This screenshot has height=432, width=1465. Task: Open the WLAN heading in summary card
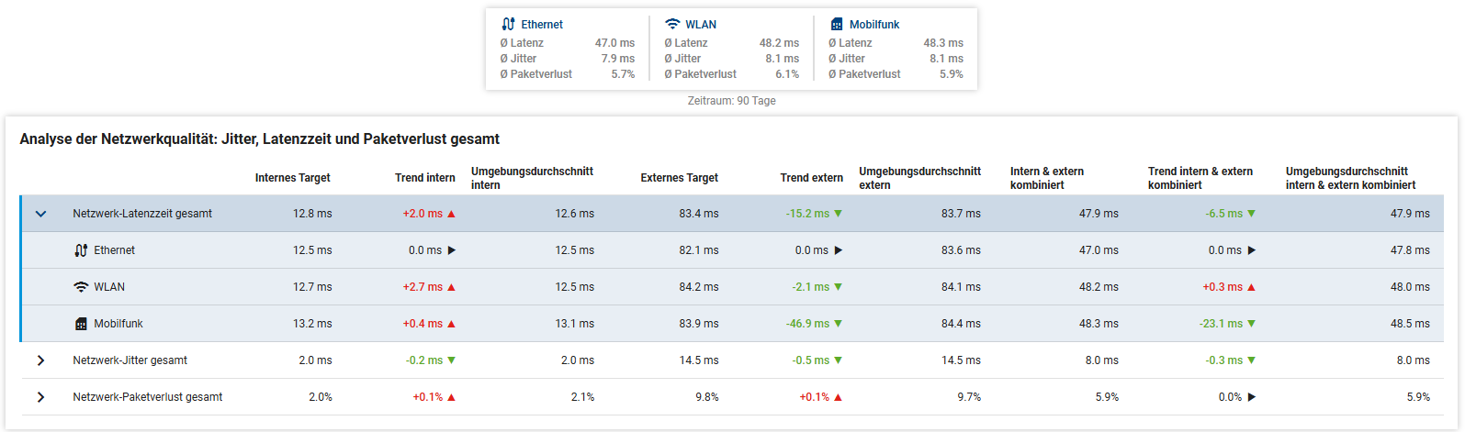[701, 25]
